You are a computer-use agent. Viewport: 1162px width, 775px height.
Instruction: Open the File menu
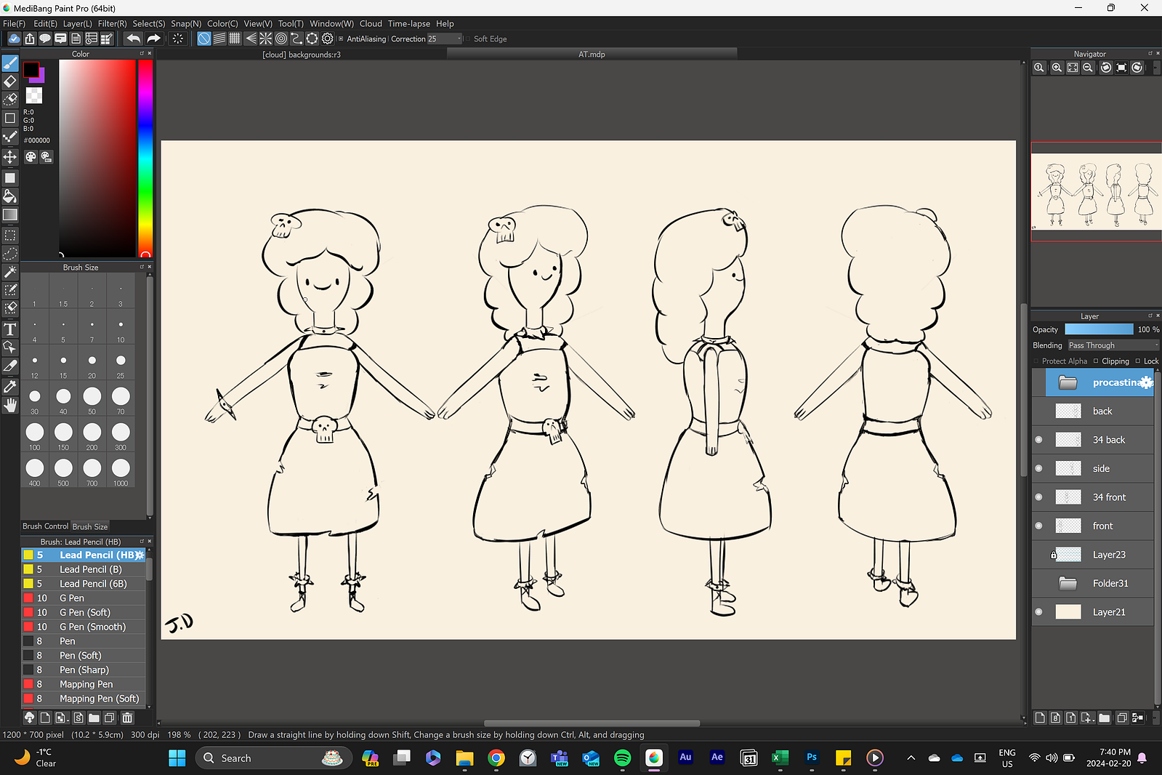pos(14,24)
